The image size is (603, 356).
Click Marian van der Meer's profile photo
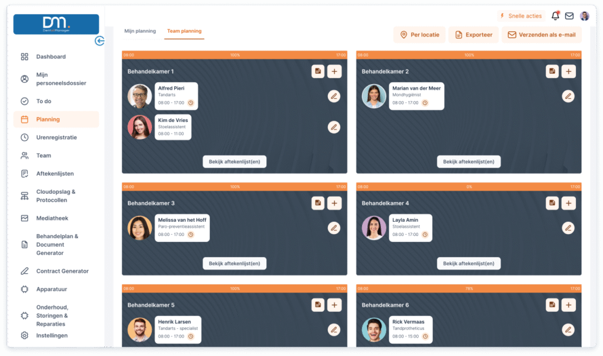point(374,96)
